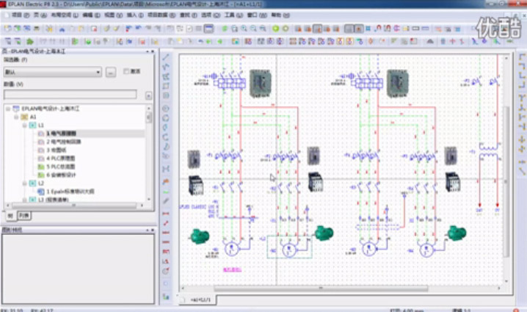
Task: Open the 工具 (U) menu
Action: [233, 15]
